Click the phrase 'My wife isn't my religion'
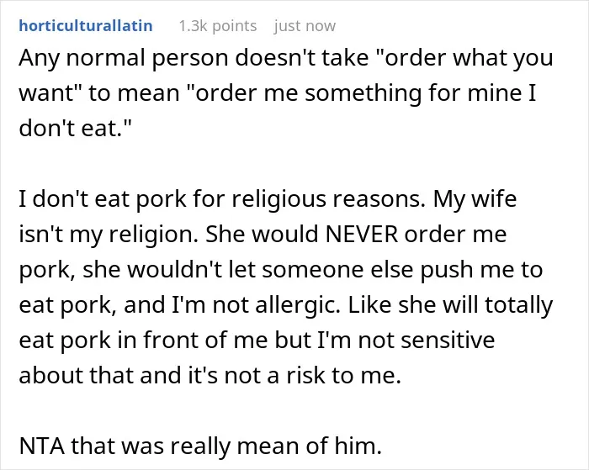 tap(268, 216)
